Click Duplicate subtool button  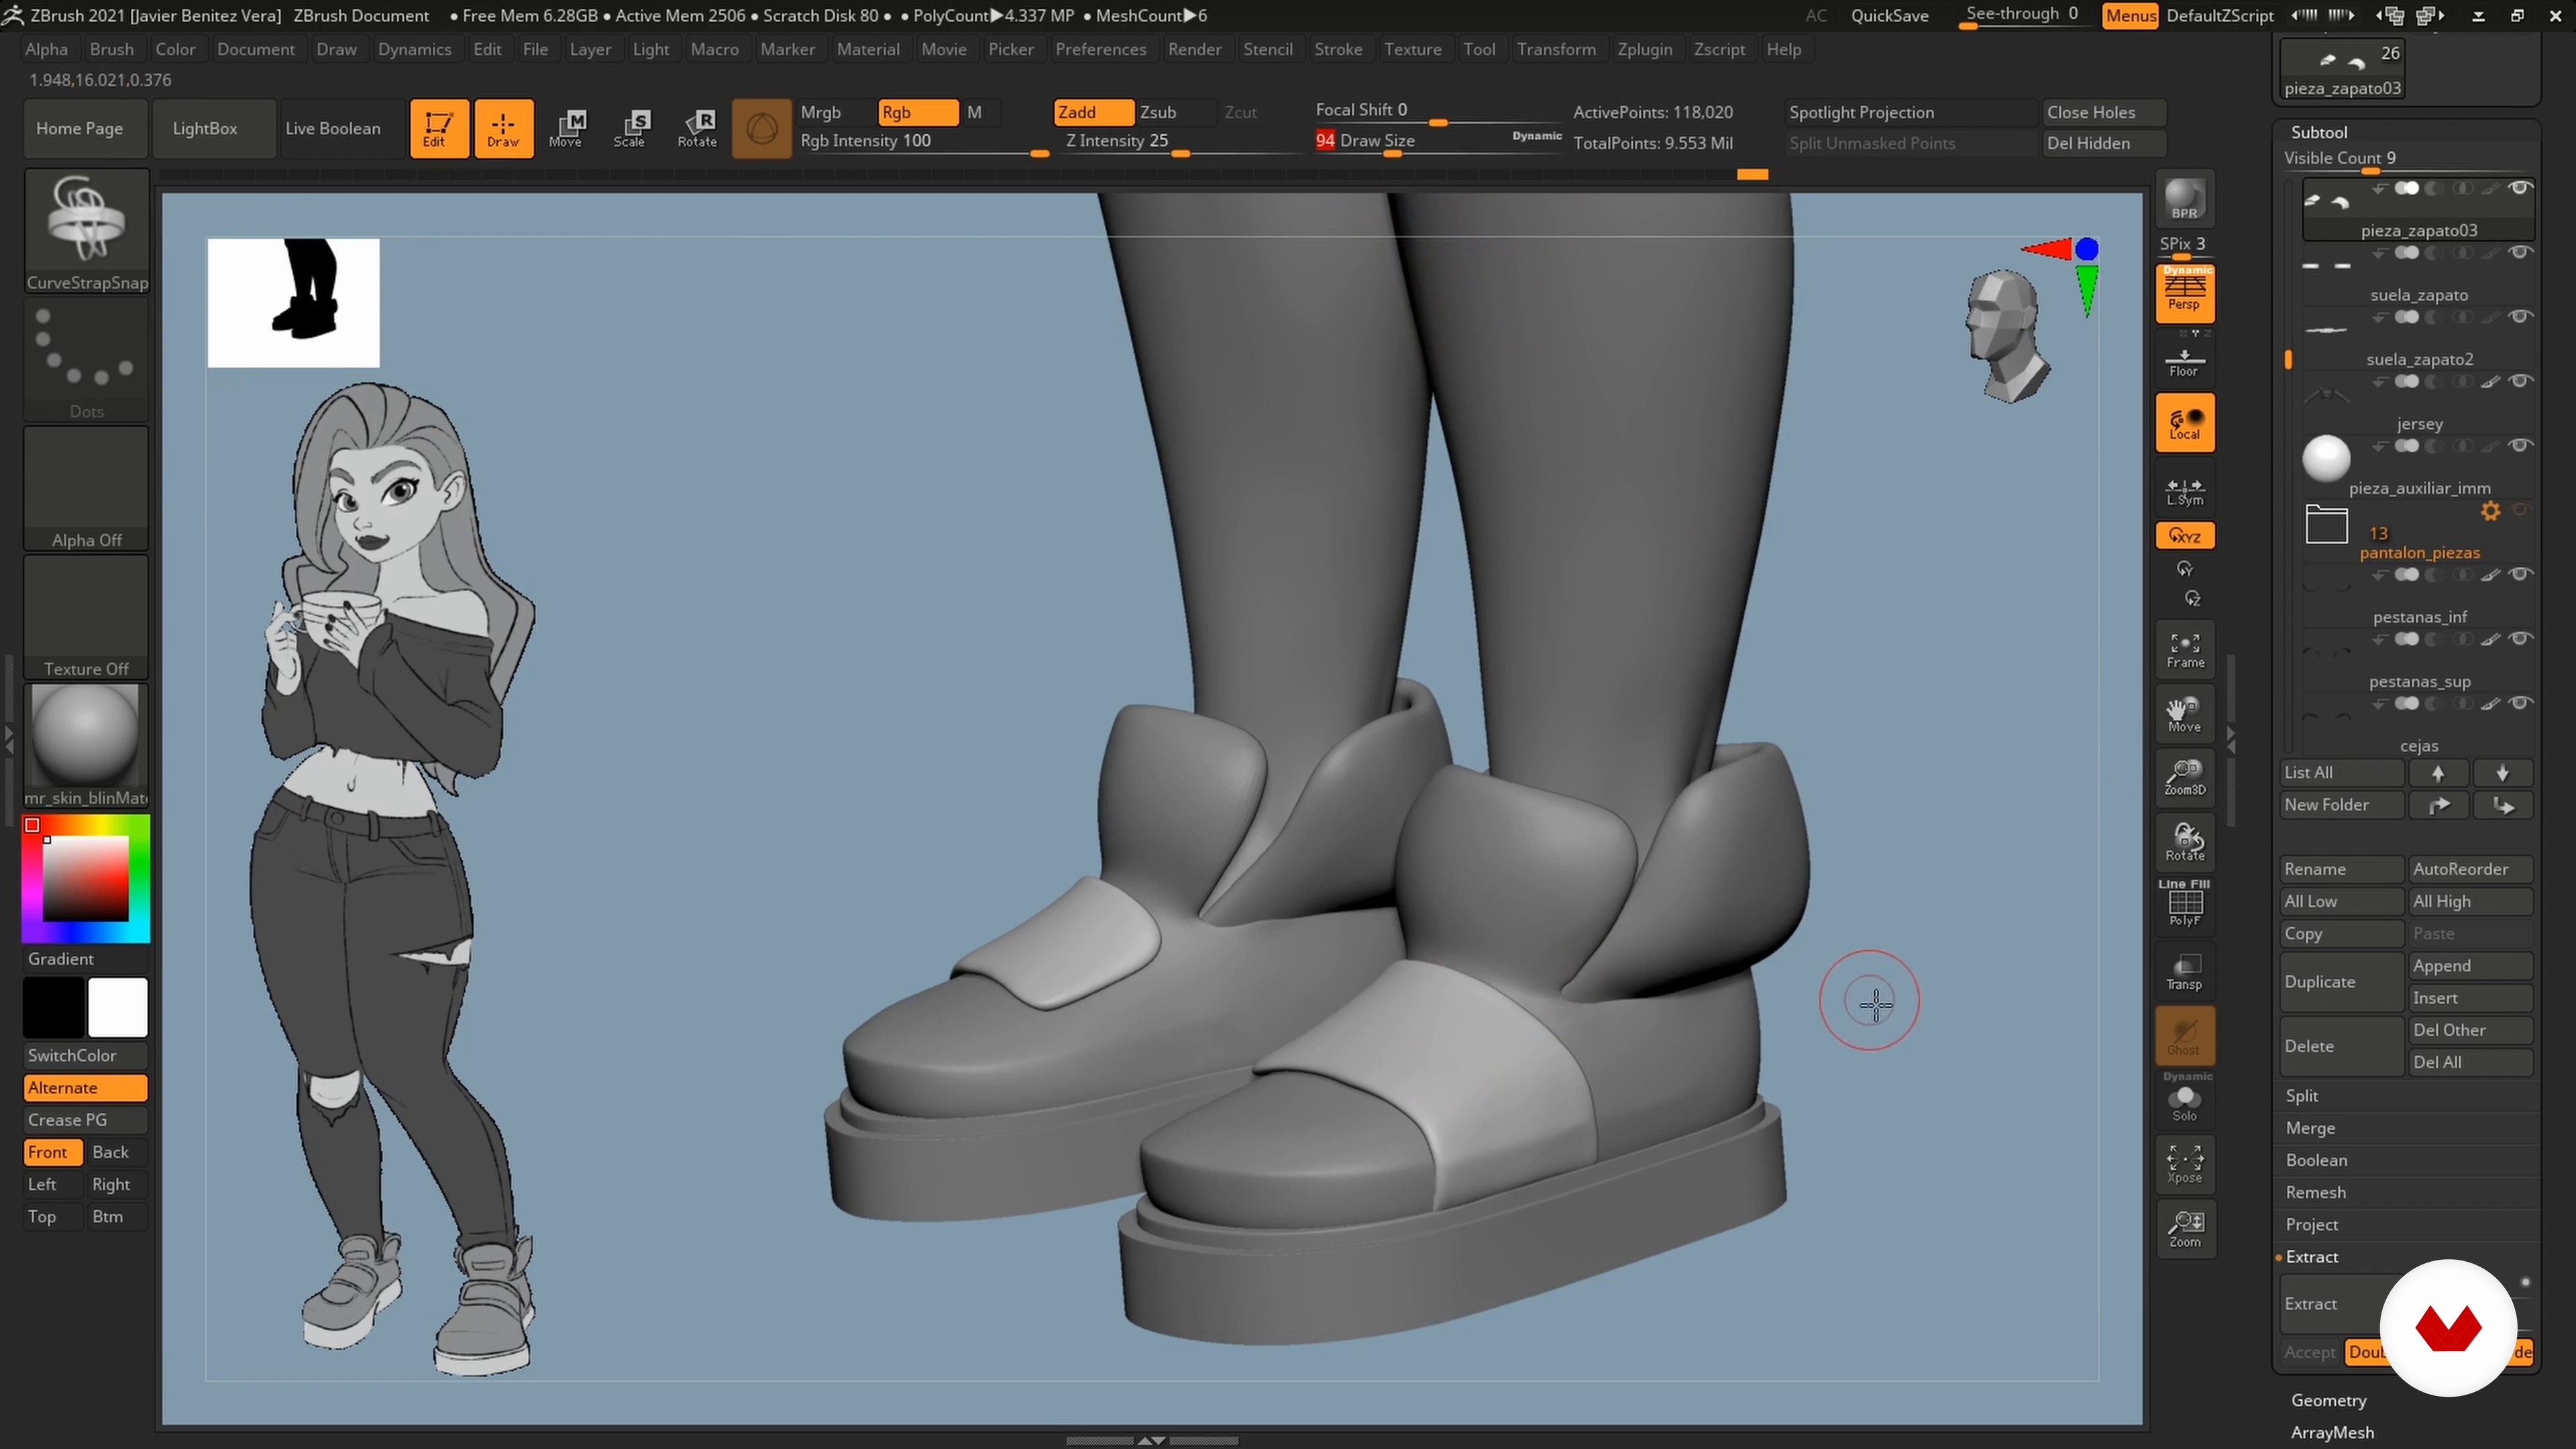pos(2340,981)
